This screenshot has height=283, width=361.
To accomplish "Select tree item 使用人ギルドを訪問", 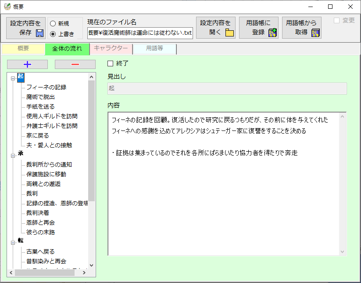I will coord(52,116).
